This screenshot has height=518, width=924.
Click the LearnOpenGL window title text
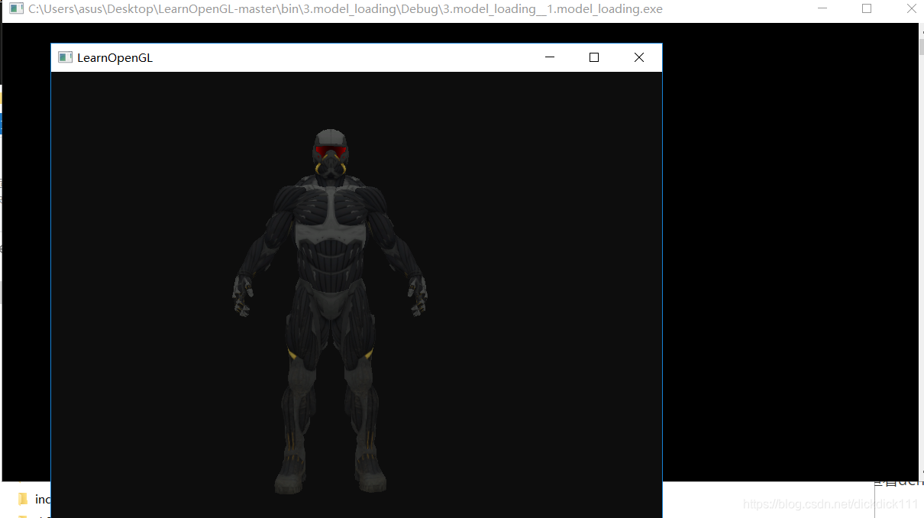[x=115, y=58]
